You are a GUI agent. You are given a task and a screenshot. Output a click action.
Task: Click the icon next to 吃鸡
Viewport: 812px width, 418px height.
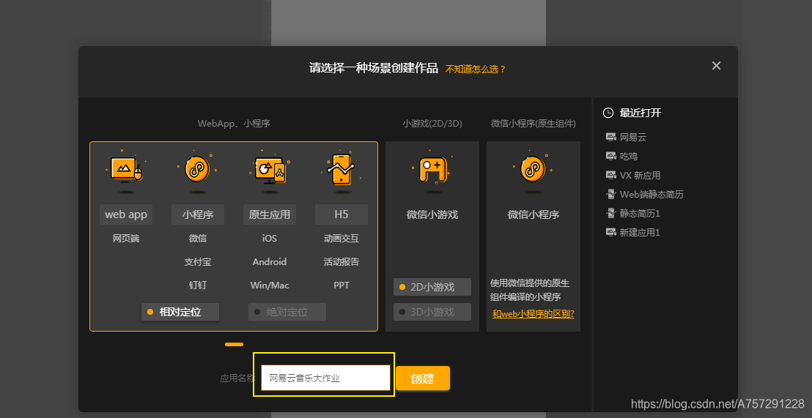[x=610, y=156]
